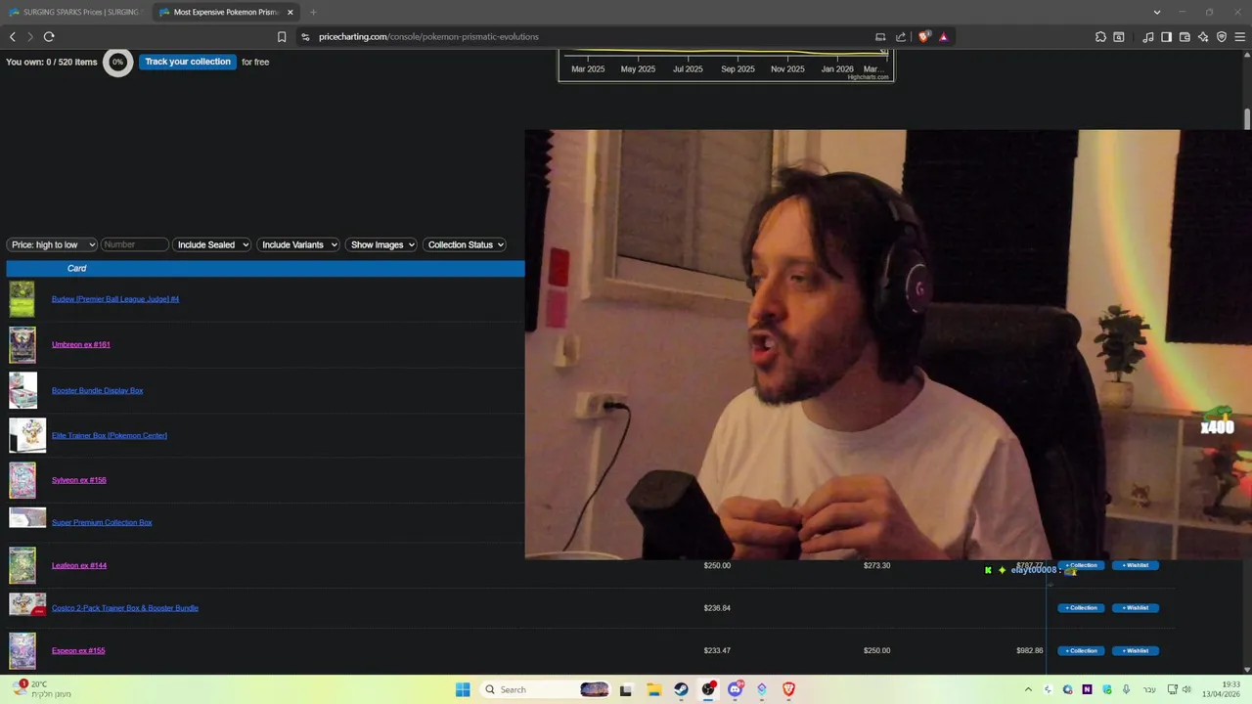
Task: Select the Most Expensive Pokemon Prismatic tab
Action: tap(225, 12)
